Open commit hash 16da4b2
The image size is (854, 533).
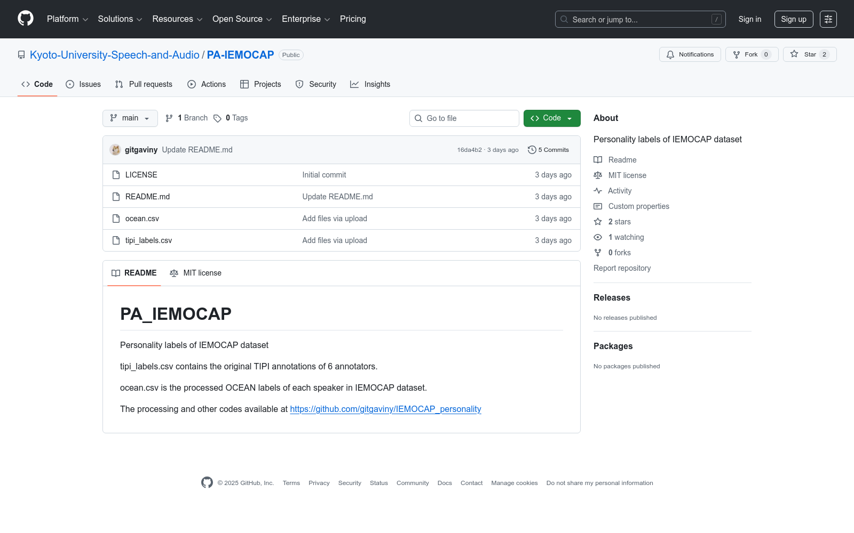click(x=469, y=150)
